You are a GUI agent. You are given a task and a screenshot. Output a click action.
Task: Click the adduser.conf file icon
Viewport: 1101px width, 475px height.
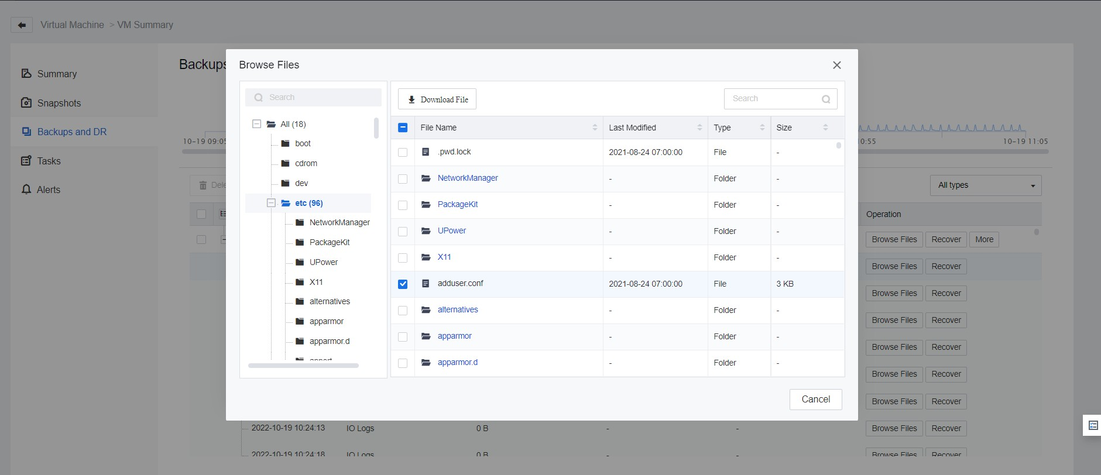(426, 284)
